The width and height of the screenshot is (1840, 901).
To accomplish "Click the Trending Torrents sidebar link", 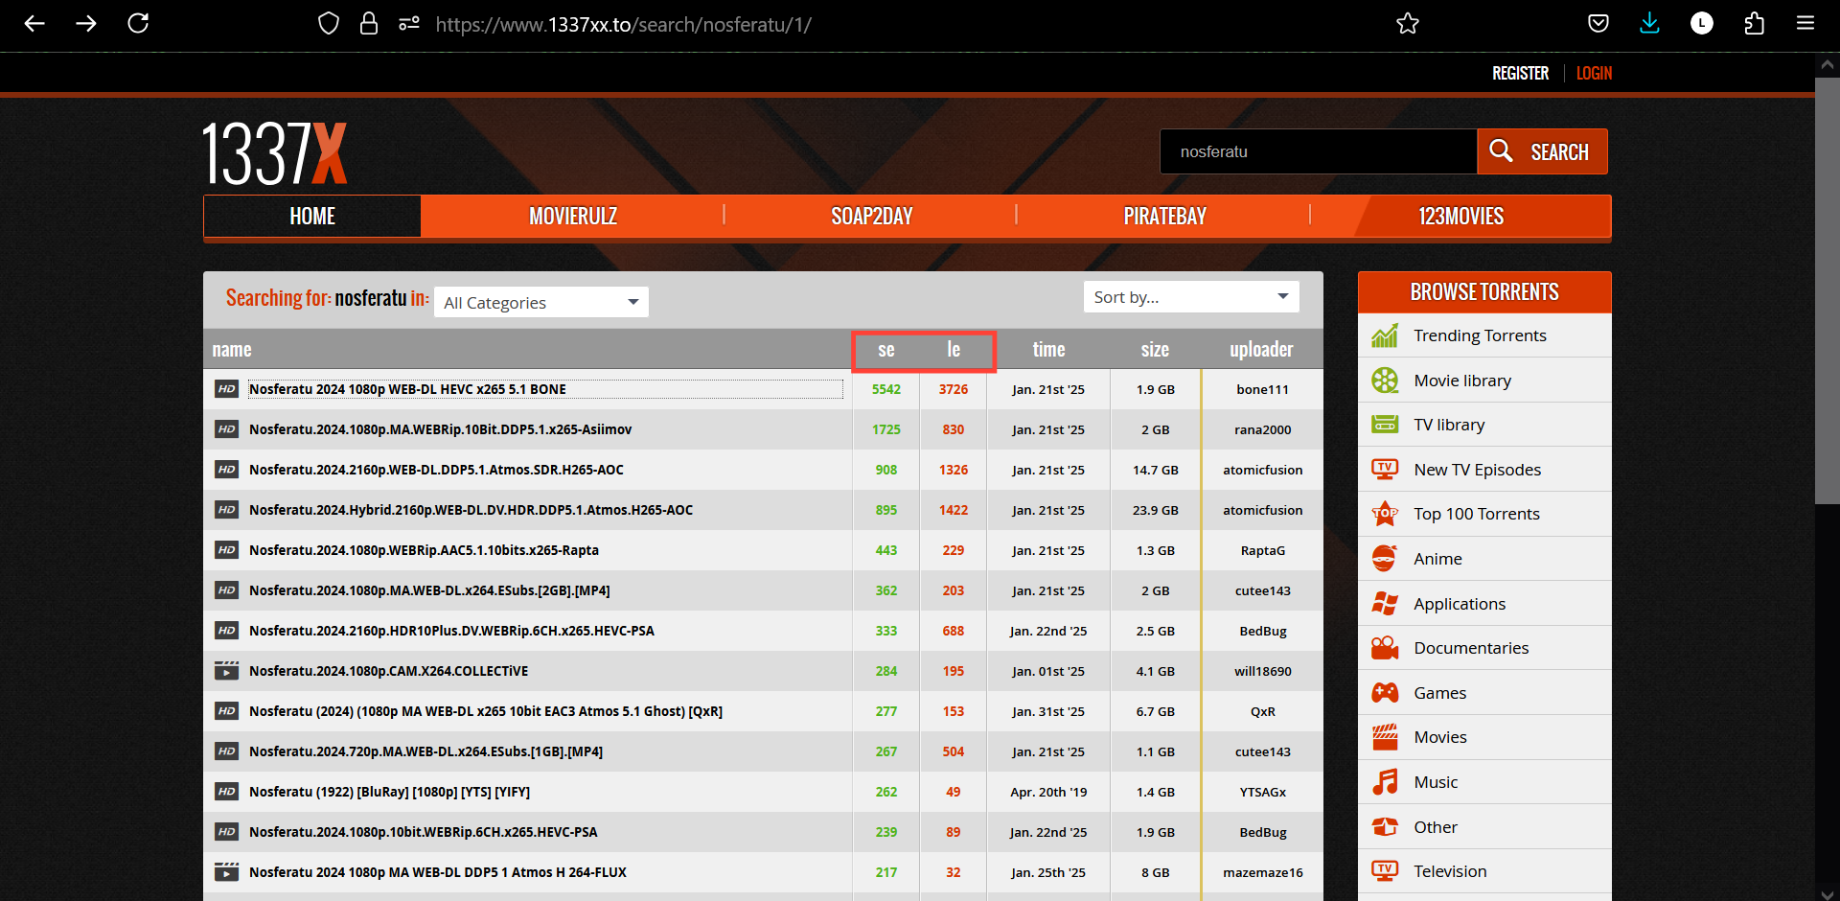I will pos(1480,335).
